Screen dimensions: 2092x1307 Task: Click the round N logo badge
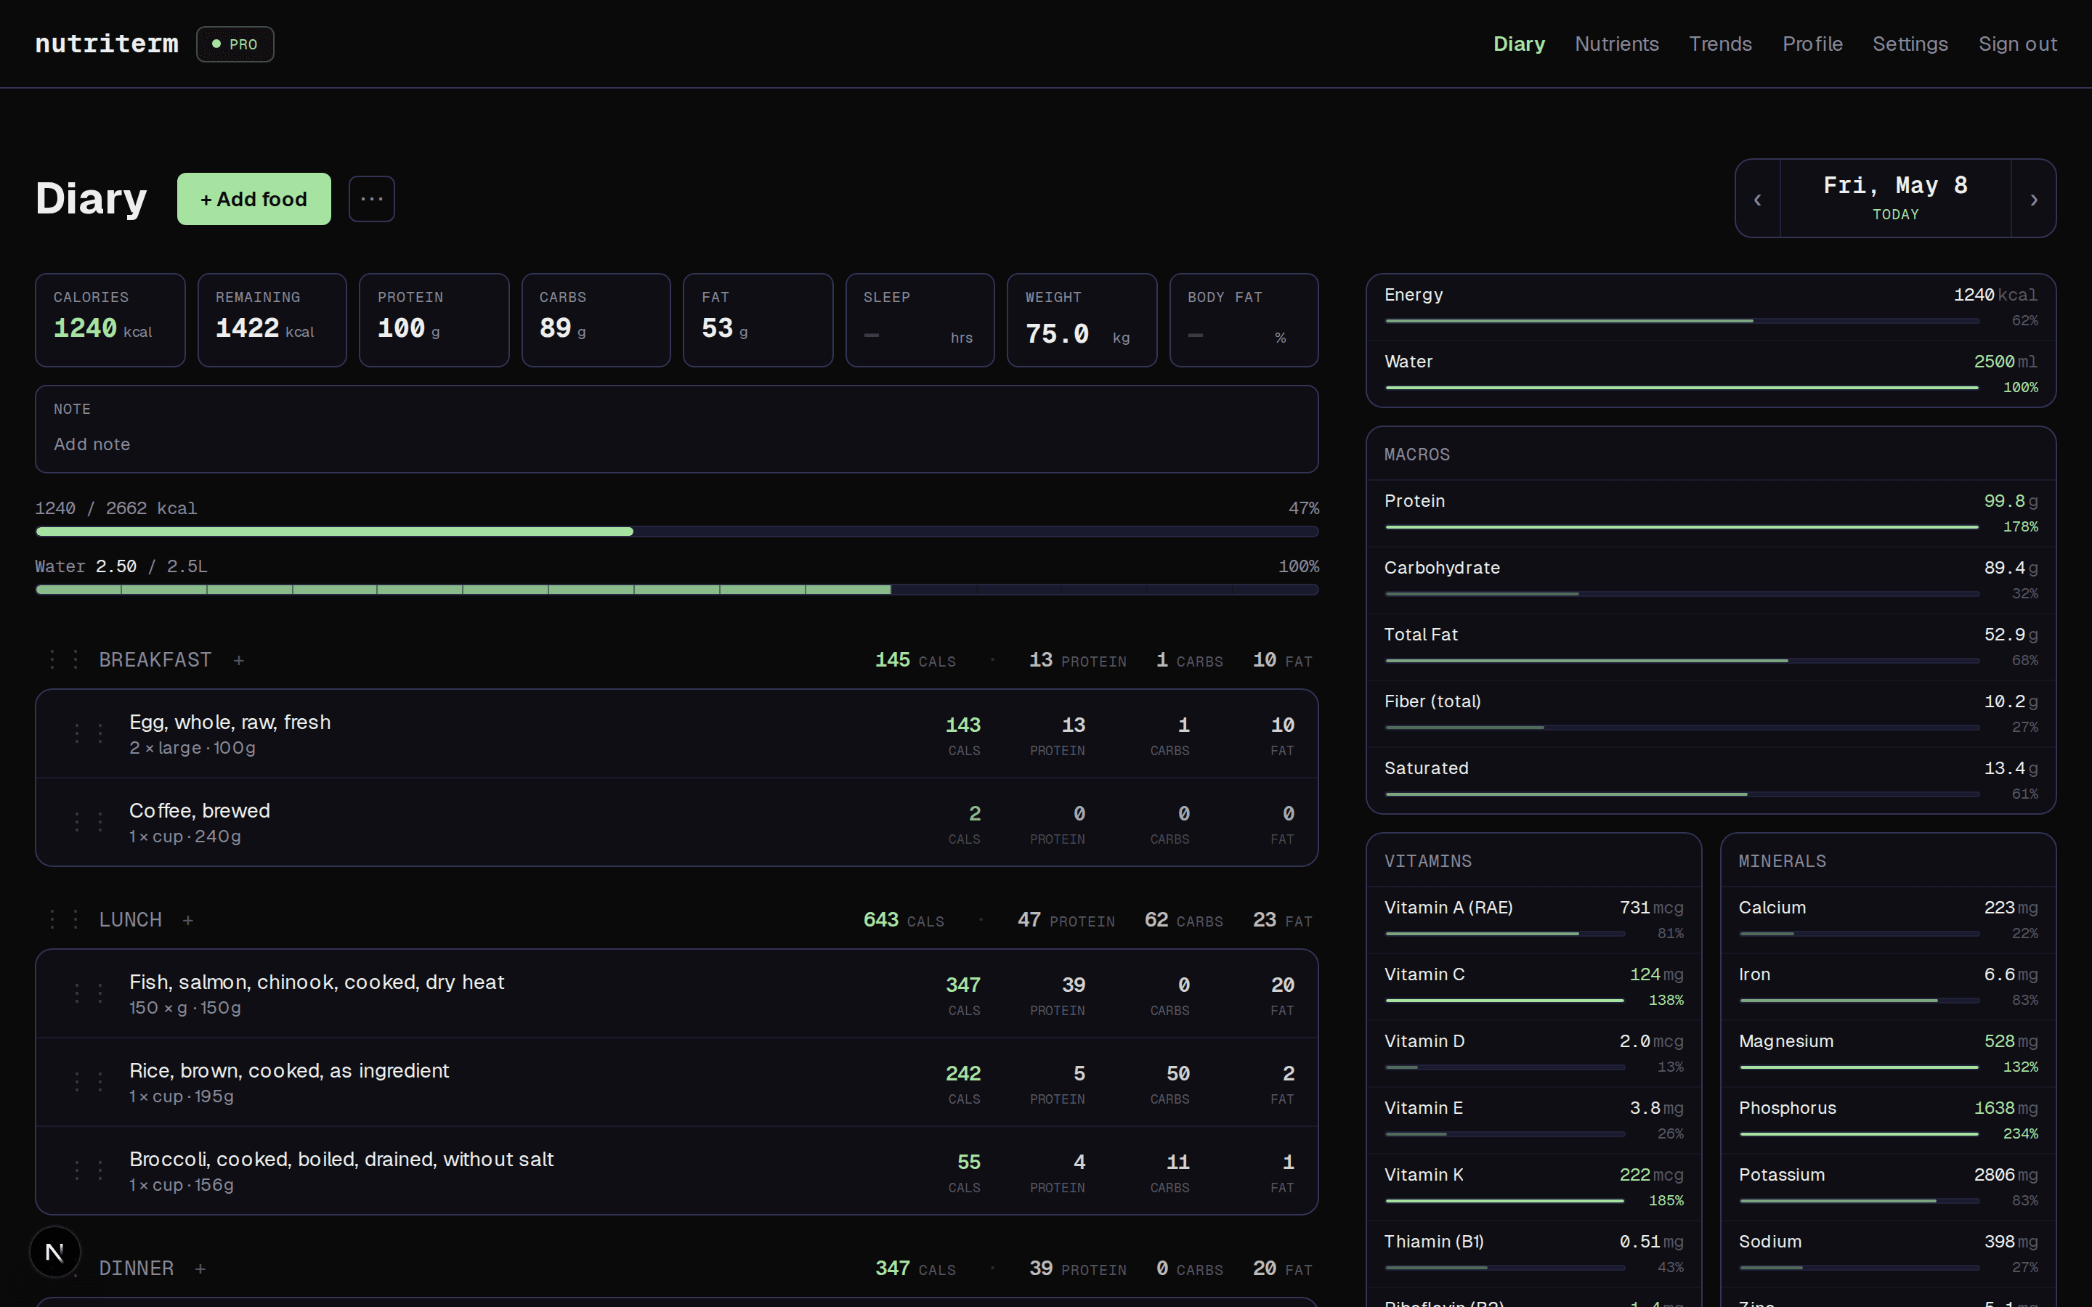point(54,1252)
